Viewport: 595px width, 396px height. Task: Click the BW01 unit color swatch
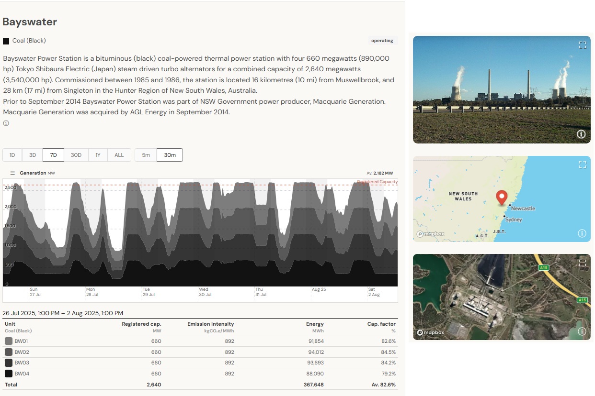point(9,341)
